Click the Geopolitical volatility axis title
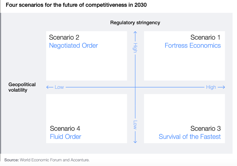The image size is (237, 166). click(22, 87)
